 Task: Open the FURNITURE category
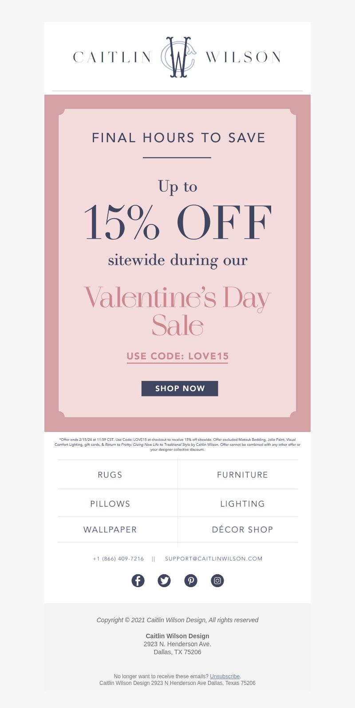(x=242, y=475)
